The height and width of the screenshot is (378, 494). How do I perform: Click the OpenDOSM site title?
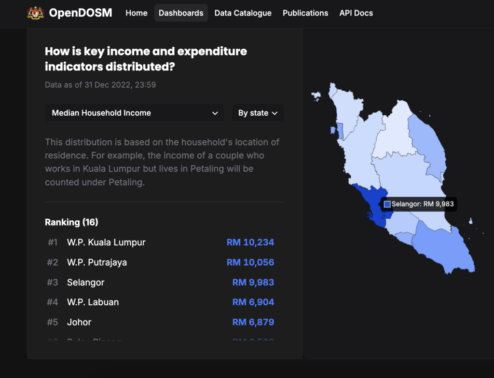tap(81, 13)
